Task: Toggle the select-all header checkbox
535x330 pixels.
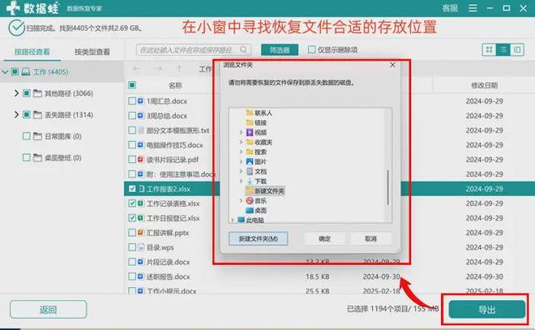Action: [132, 85]
